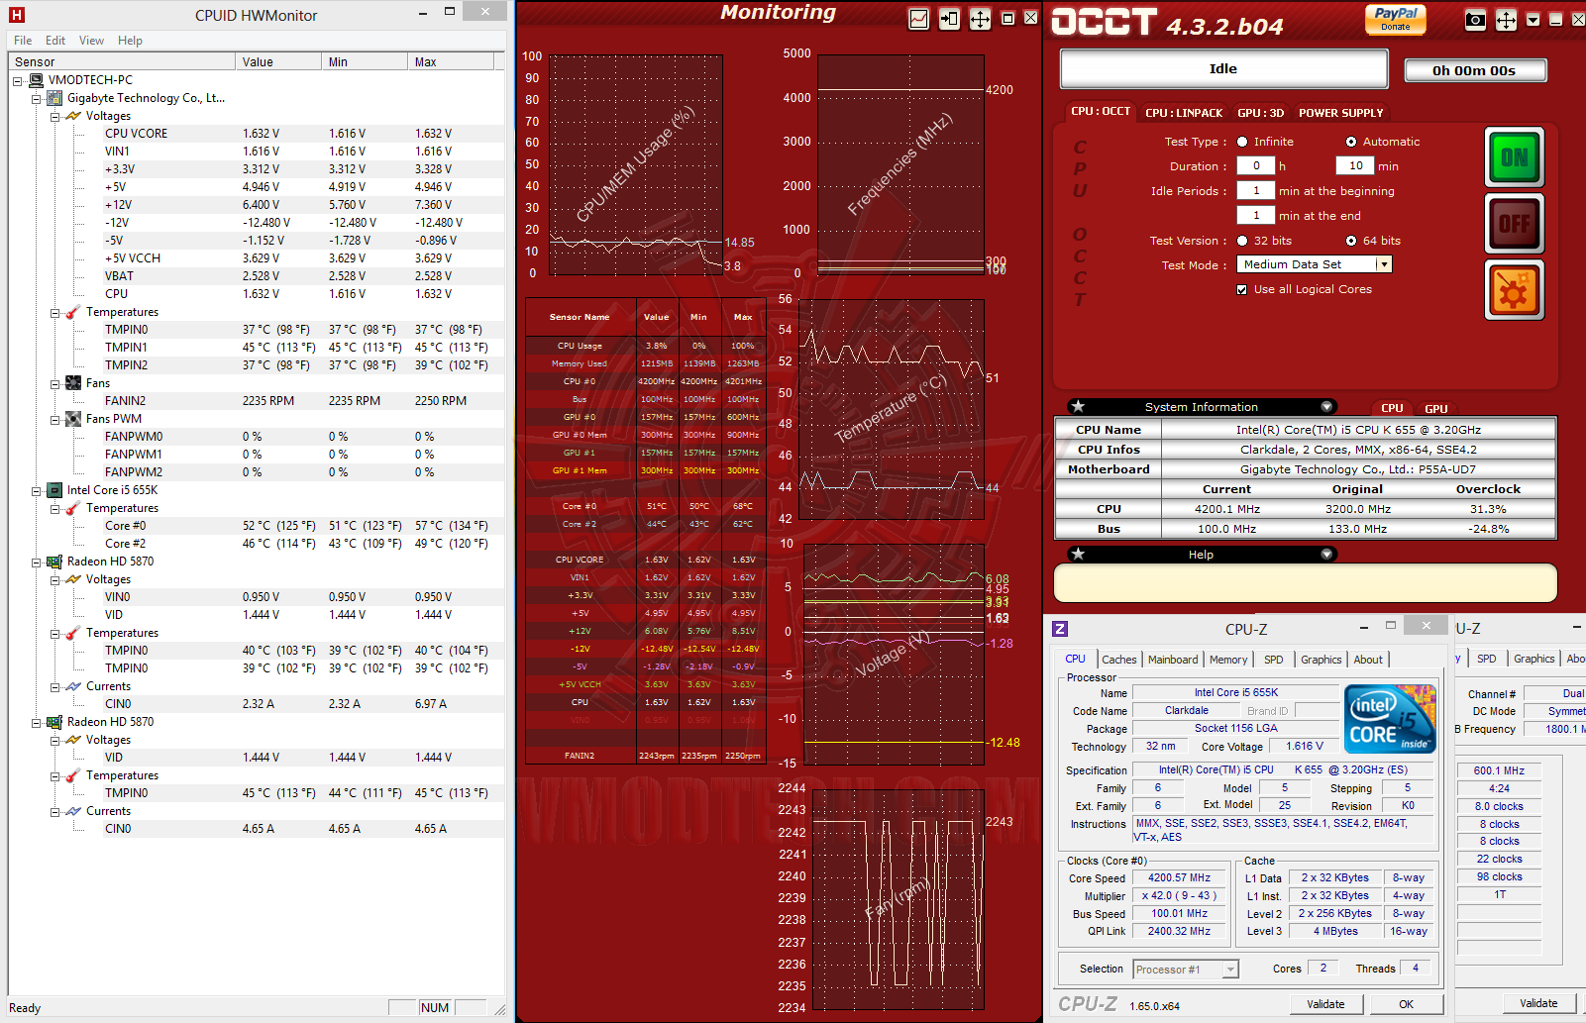Click the Gigabyte motherboard icon in HWMonitor tree
1586x1023 pixels.
[55, 98]
